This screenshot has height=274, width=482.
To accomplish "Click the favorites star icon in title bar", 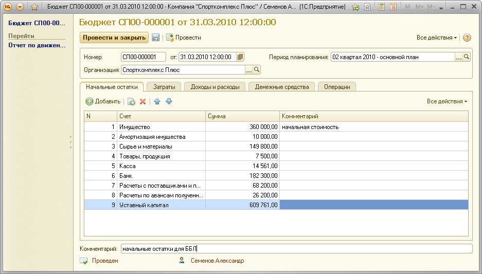I will [34, 7].
